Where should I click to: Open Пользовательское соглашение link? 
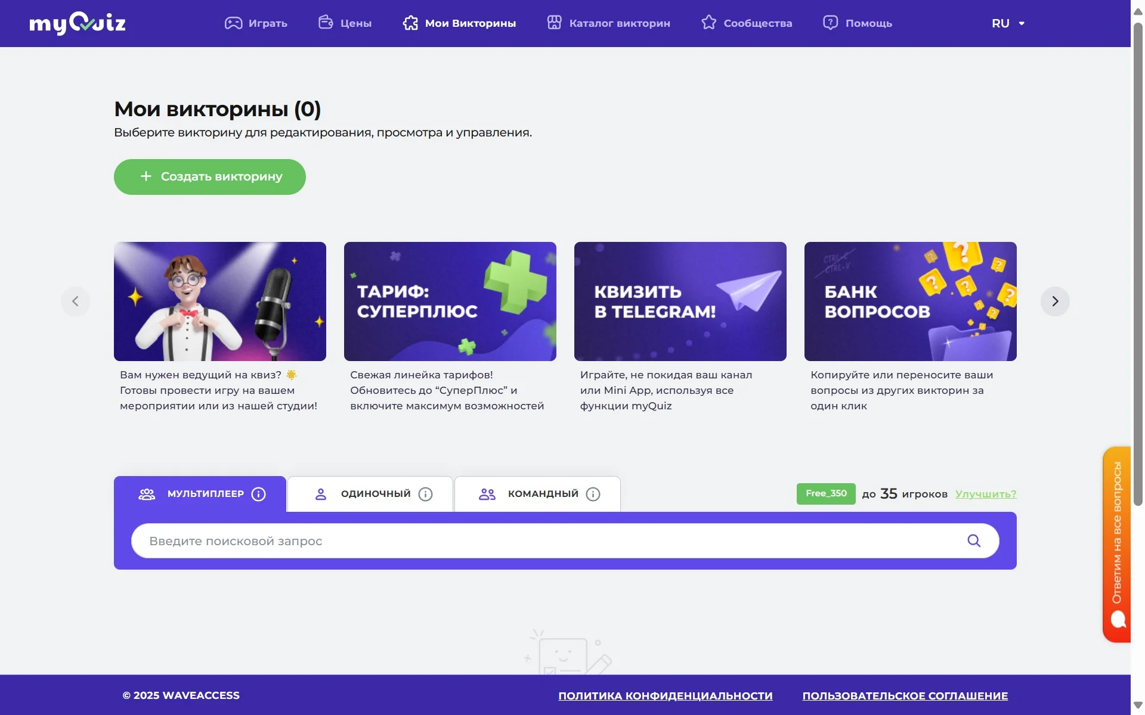[905, 696]
